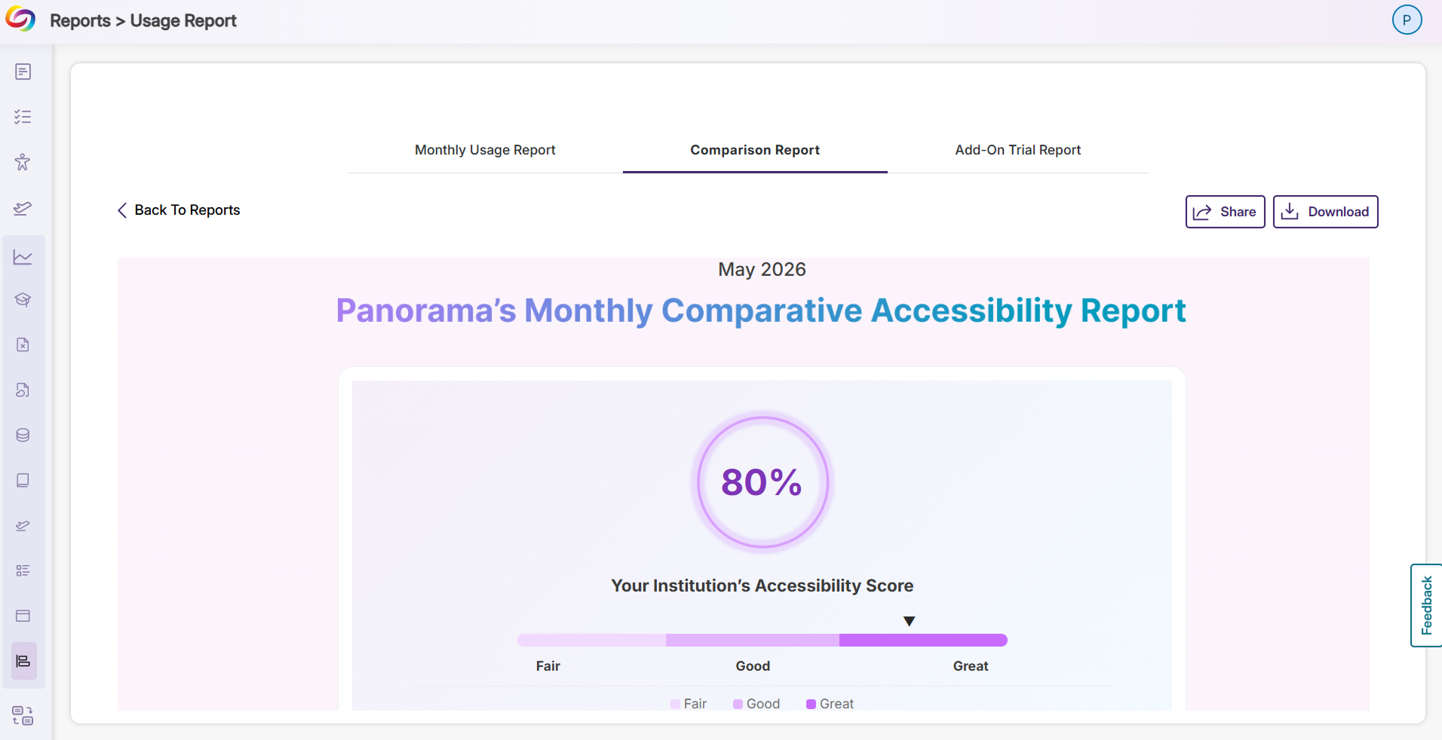Image resolution: width=1442 pixels, height=740 pixels.
Task: Click the Download button
Action: click(x=1325, y=212)
